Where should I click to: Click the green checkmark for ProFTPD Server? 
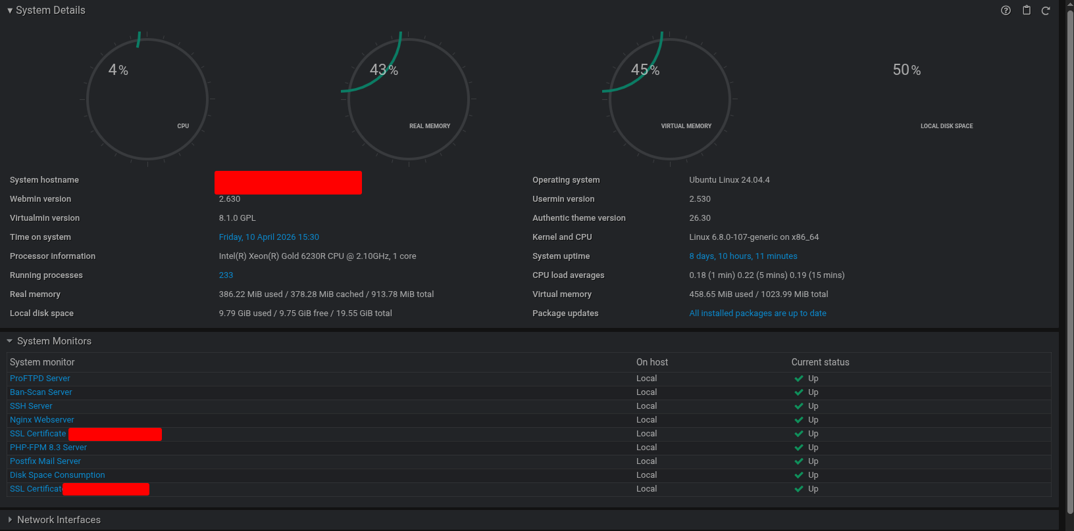(799, 379)
